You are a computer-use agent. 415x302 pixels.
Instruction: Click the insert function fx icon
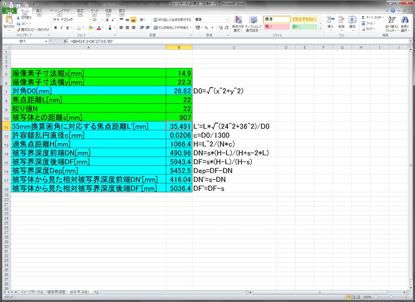[x=65, y=41]
